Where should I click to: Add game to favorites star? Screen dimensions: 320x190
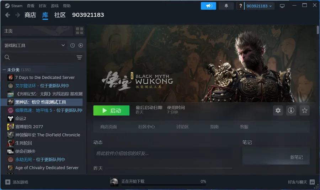[304, 111]
